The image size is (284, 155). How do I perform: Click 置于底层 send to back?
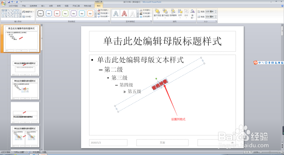tap(165, 13)
